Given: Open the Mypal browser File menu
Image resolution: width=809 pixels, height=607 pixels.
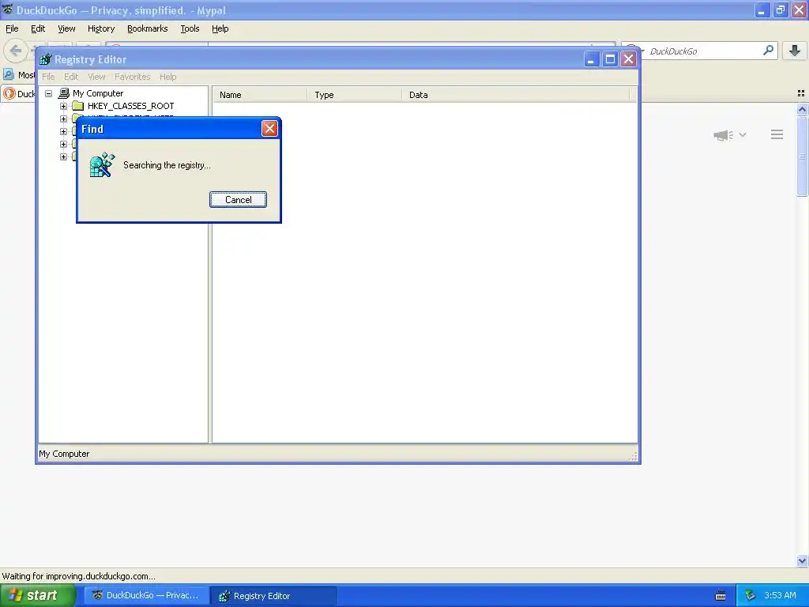Looking at the screenshot, I should (x=12, y=28).
